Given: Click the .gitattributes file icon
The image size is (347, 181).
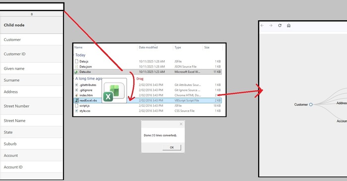Looking at the screenshot, I should click(76, 85).
